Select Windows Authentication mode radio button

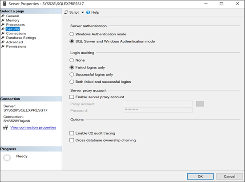coord(72,34)
